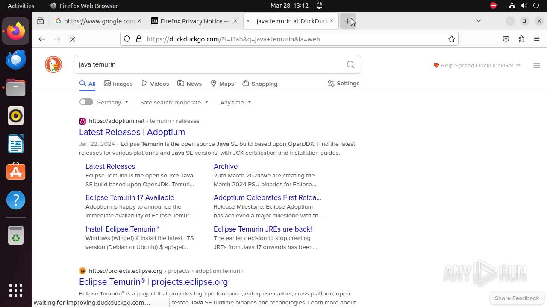Click the Firefox View recent browsing icon
Image resolution: width=547 pixels, height=307 pixels.
tap(40, 21)
